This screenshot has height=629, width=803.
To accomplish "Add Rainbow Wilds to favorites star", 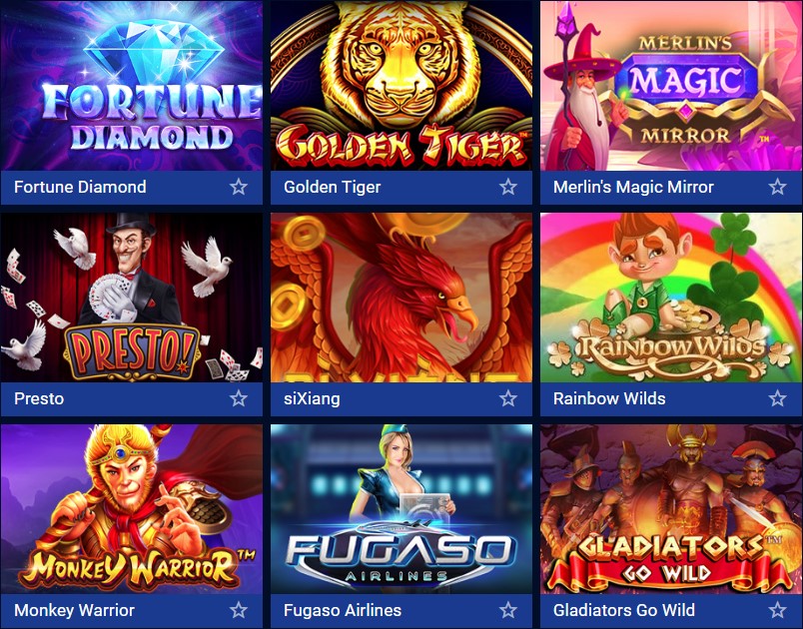I will pos(777,398).
